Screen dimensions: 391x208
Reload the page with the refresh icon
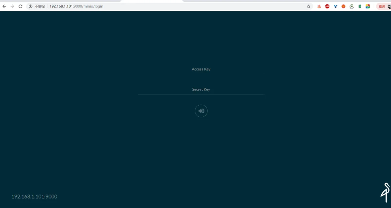tap(20, 6)
